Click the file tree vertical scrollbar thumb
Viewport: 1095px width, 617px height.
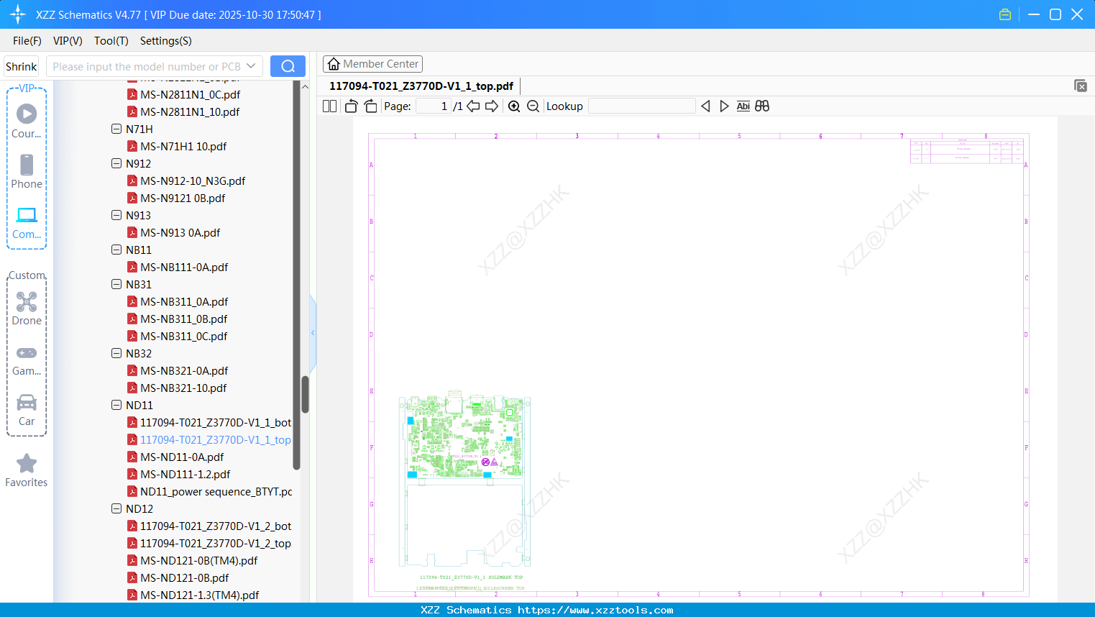pyautogui.click(x=305, y=394)
